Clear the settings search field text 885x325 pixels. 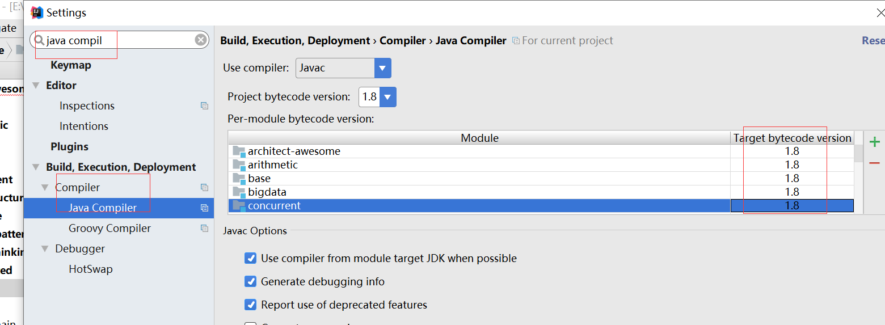coord(201,40)
